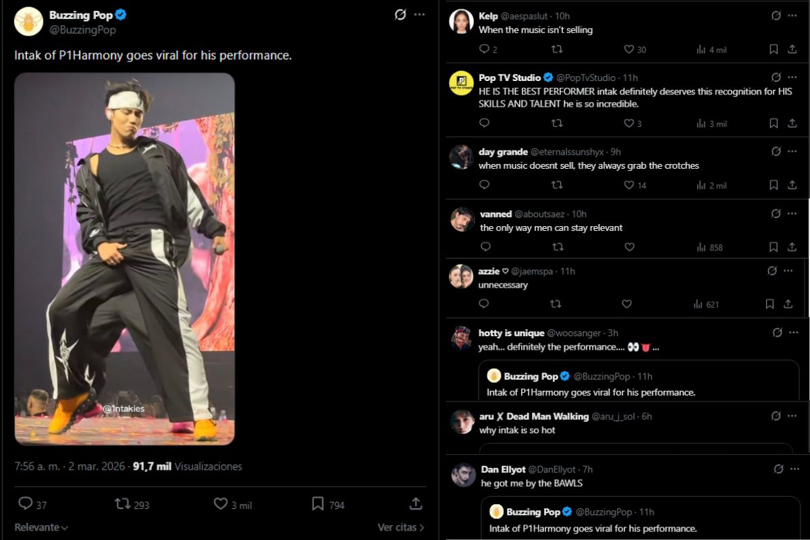Bookmark Pop TV Studio's reply
Viewport: 810px width, 540px height.
coord(774,124)
